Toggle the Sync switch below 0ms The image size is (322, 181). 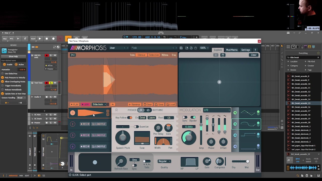coord(134,165)
